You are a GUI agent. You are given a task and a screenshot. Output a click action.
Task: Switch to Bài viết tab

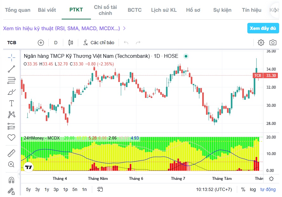(x=47, y=10)
